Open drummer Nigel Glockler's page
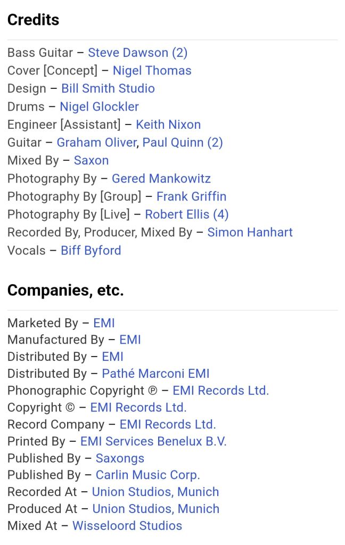The image size is (345, 545). pyautogui.click(x=99, y=106)
